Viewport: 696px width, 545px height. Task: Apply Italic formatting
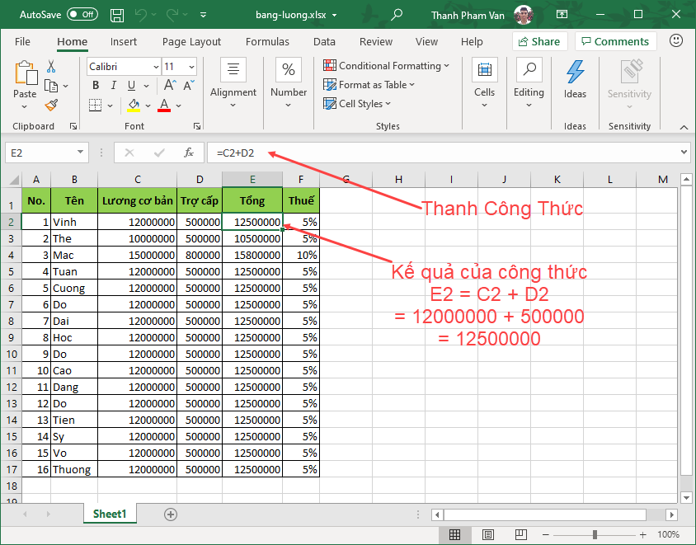tap(114, 85)
